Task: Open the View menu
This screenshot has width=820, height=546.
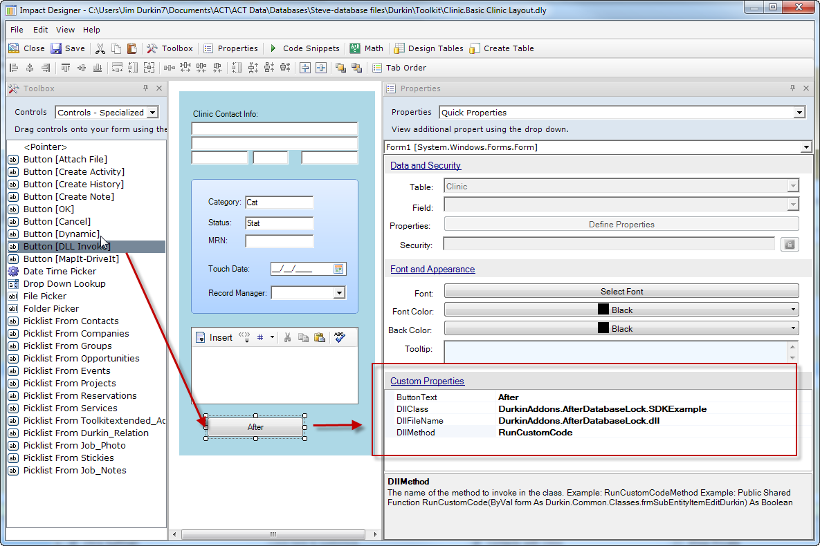Action: click(65, 30)
